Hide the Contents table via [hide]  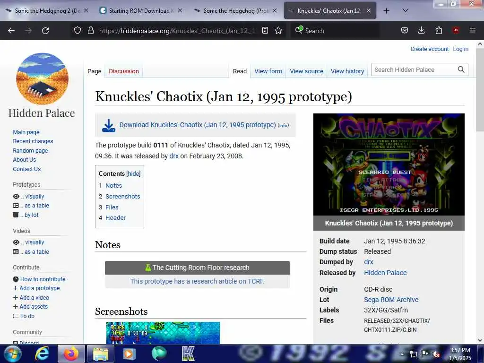click(133, 173)
